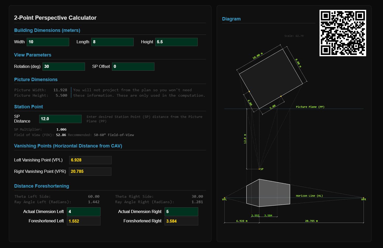Focus the Length input field
Screen dimensions: 383x248
point(112,42)
